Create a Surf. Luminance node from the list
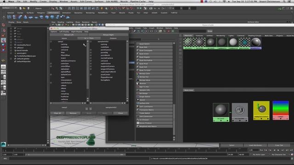This screenshot has height=165, width=294. pyautogui.click(x=154, y=107)
